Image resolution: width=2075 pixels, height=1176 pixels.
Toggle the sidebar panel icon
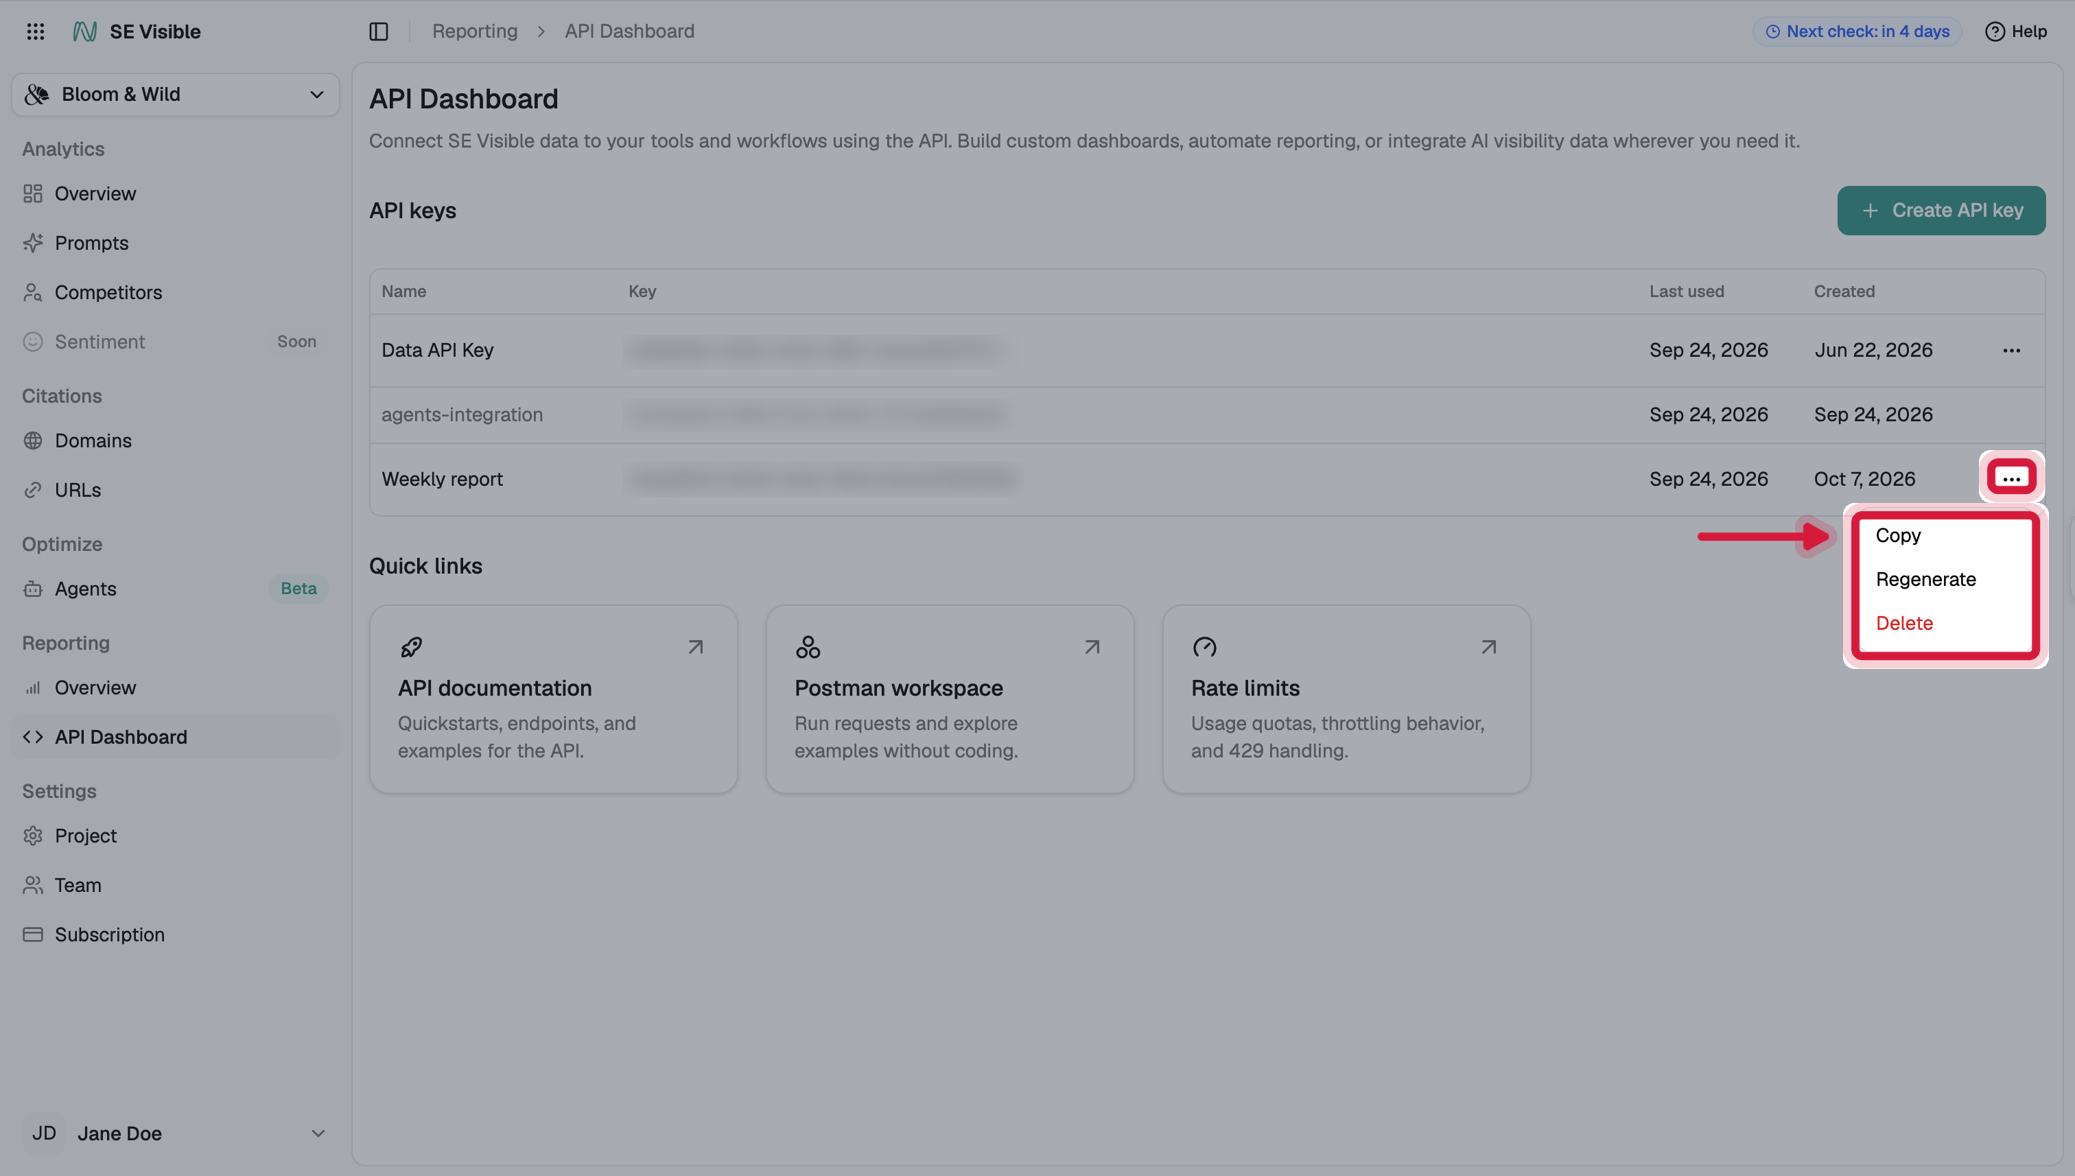click(x=379, y=32)
